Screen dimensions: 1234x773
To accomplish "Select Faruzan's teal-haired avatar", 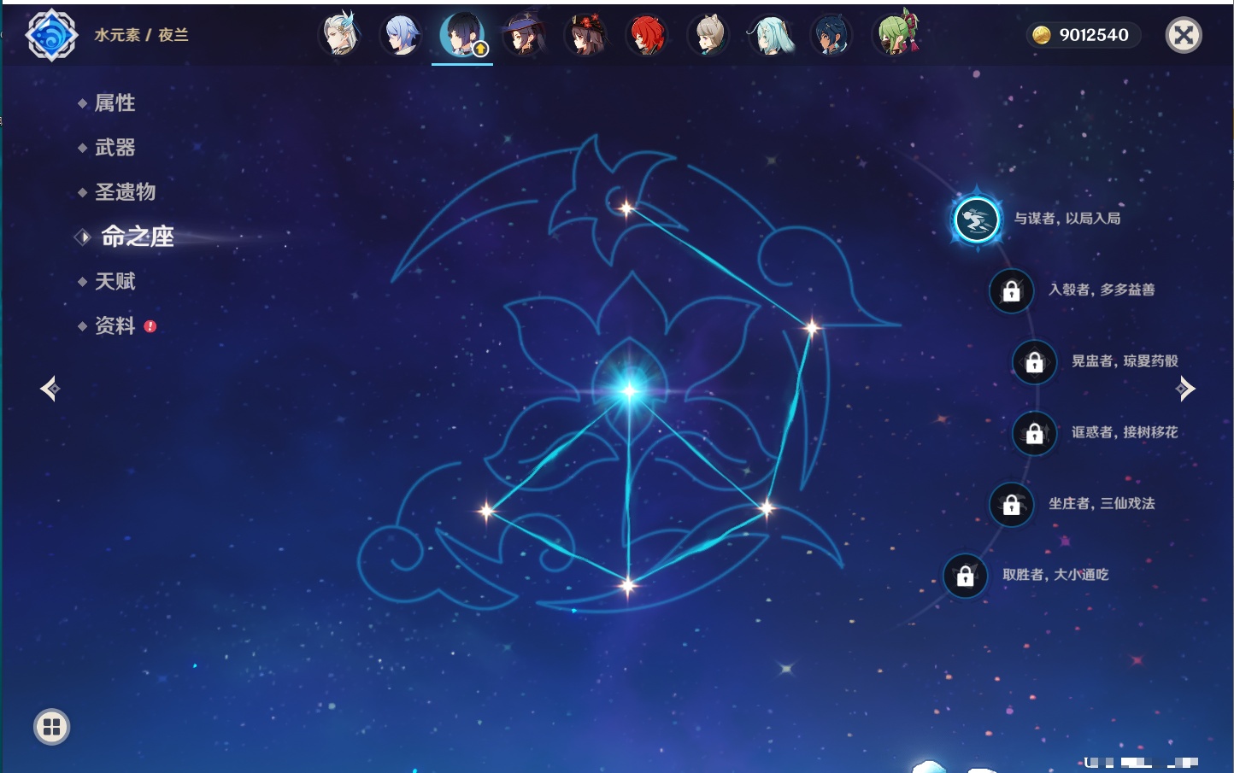I will [x=771, y=35].
